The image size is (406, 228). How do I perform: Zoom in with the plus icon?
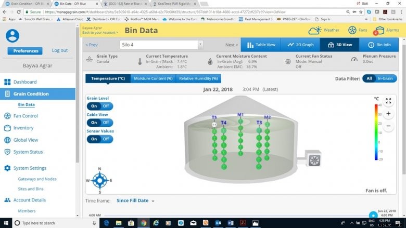[x=388, y=113]
